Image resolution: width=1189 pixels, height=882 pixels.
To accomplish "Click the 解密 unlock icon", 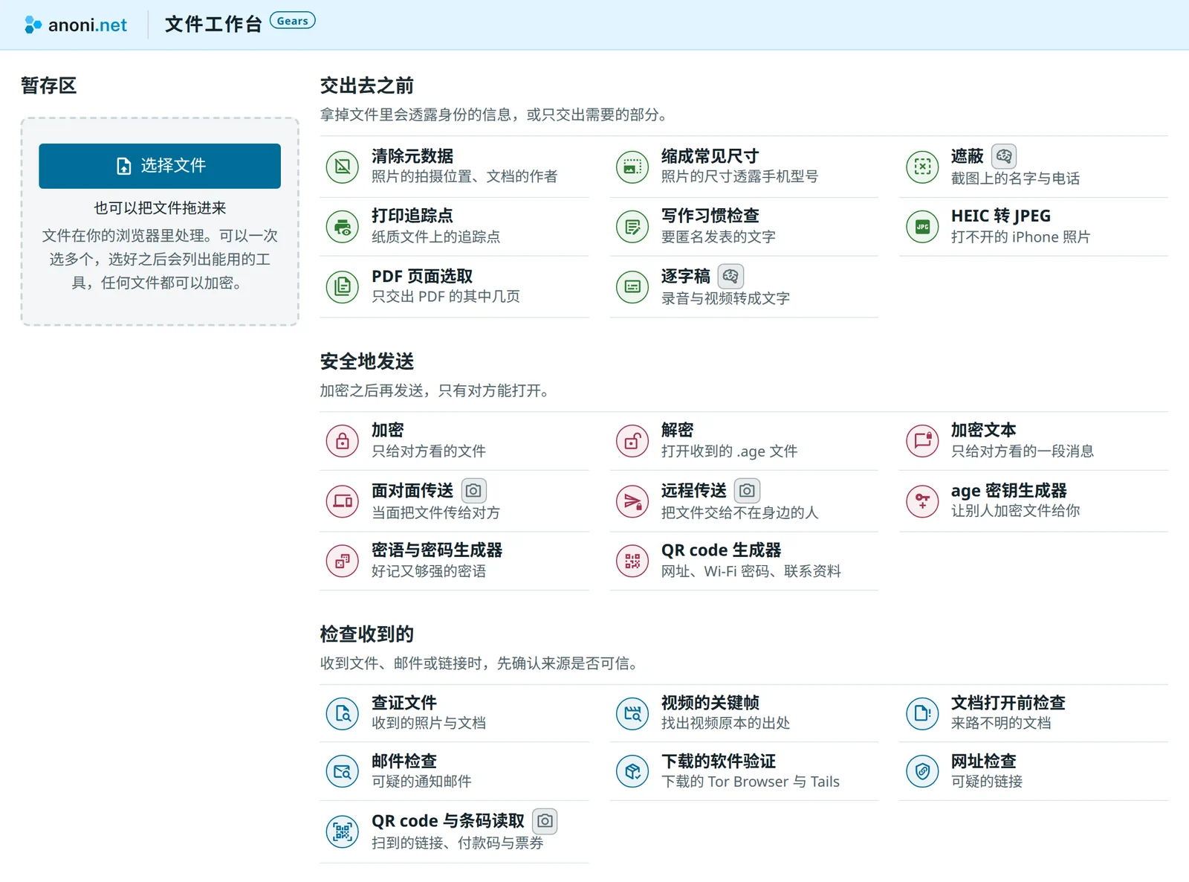I will 632,441.
